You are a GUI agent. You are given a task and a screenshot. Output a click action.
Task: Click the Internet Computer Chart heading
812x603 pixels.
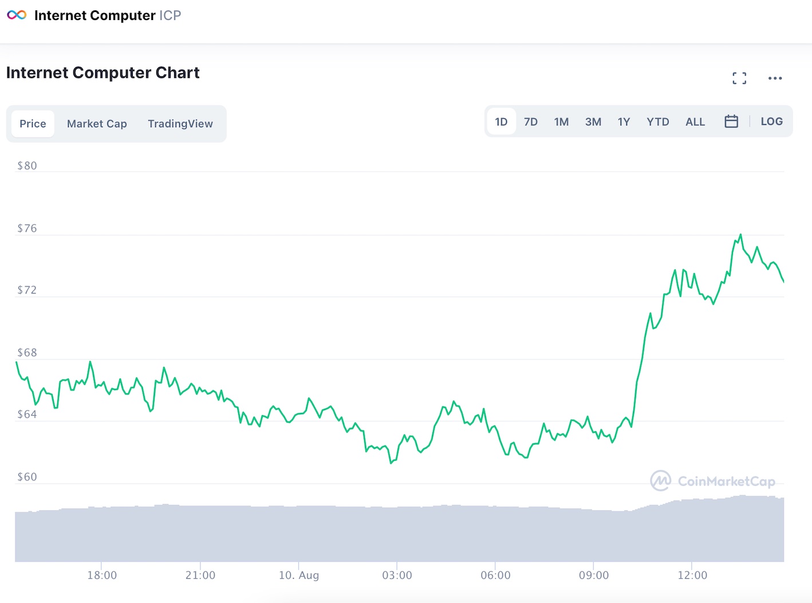tap(103, 73)
